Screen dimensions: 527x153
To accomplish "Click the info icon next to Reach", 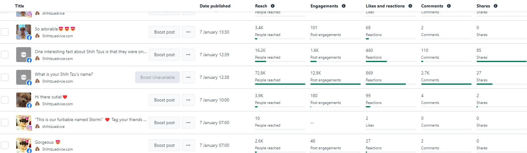I will (x=273, y=6).
